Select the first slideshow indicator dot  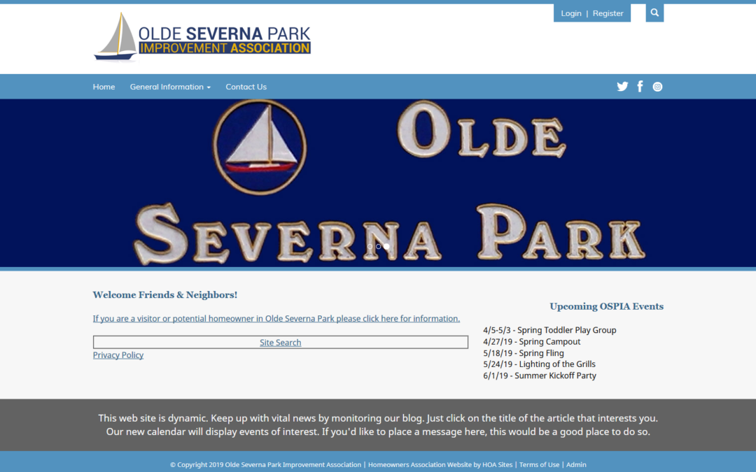pyautogui.click(x=370, y=247)
